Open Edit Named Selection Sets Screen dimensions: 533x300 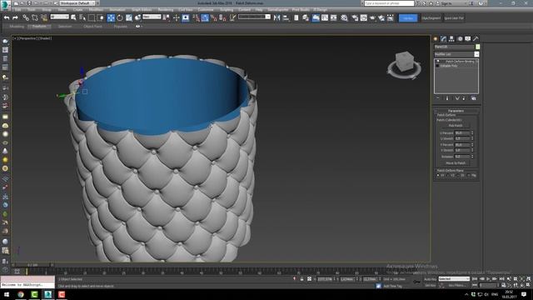232,17
